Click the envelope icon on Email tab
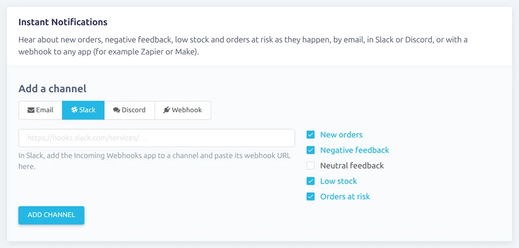Viewport: 519px width, 248px height. (31, 111)
